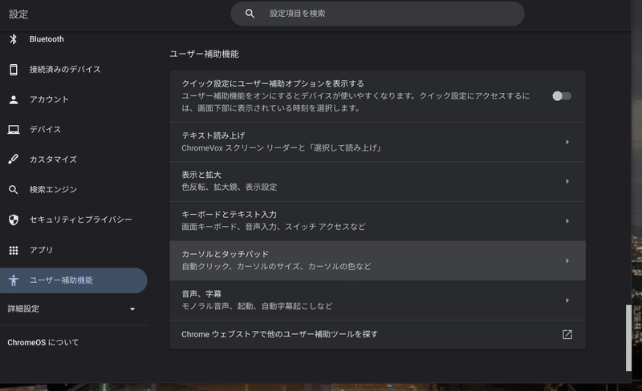
Task: Click the vertical scrollbar thumb
Action: coord(628,338)
